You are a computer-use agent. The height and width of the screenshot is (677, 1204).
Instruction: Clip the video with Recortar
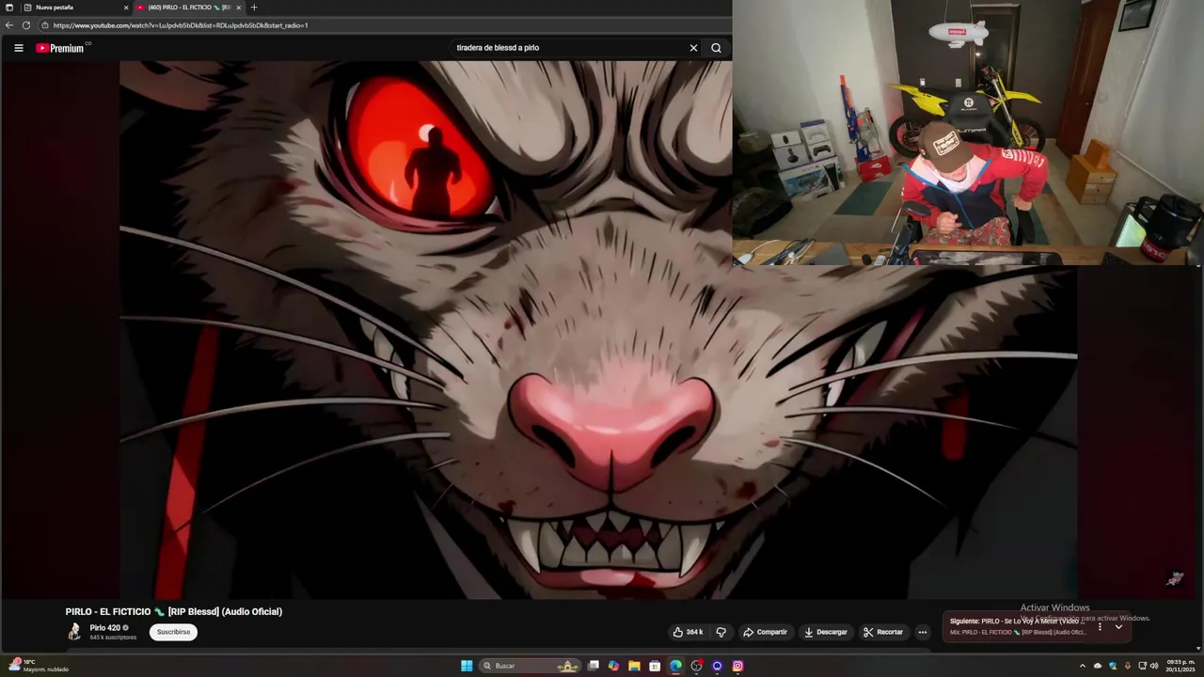(x=883, y=632)
